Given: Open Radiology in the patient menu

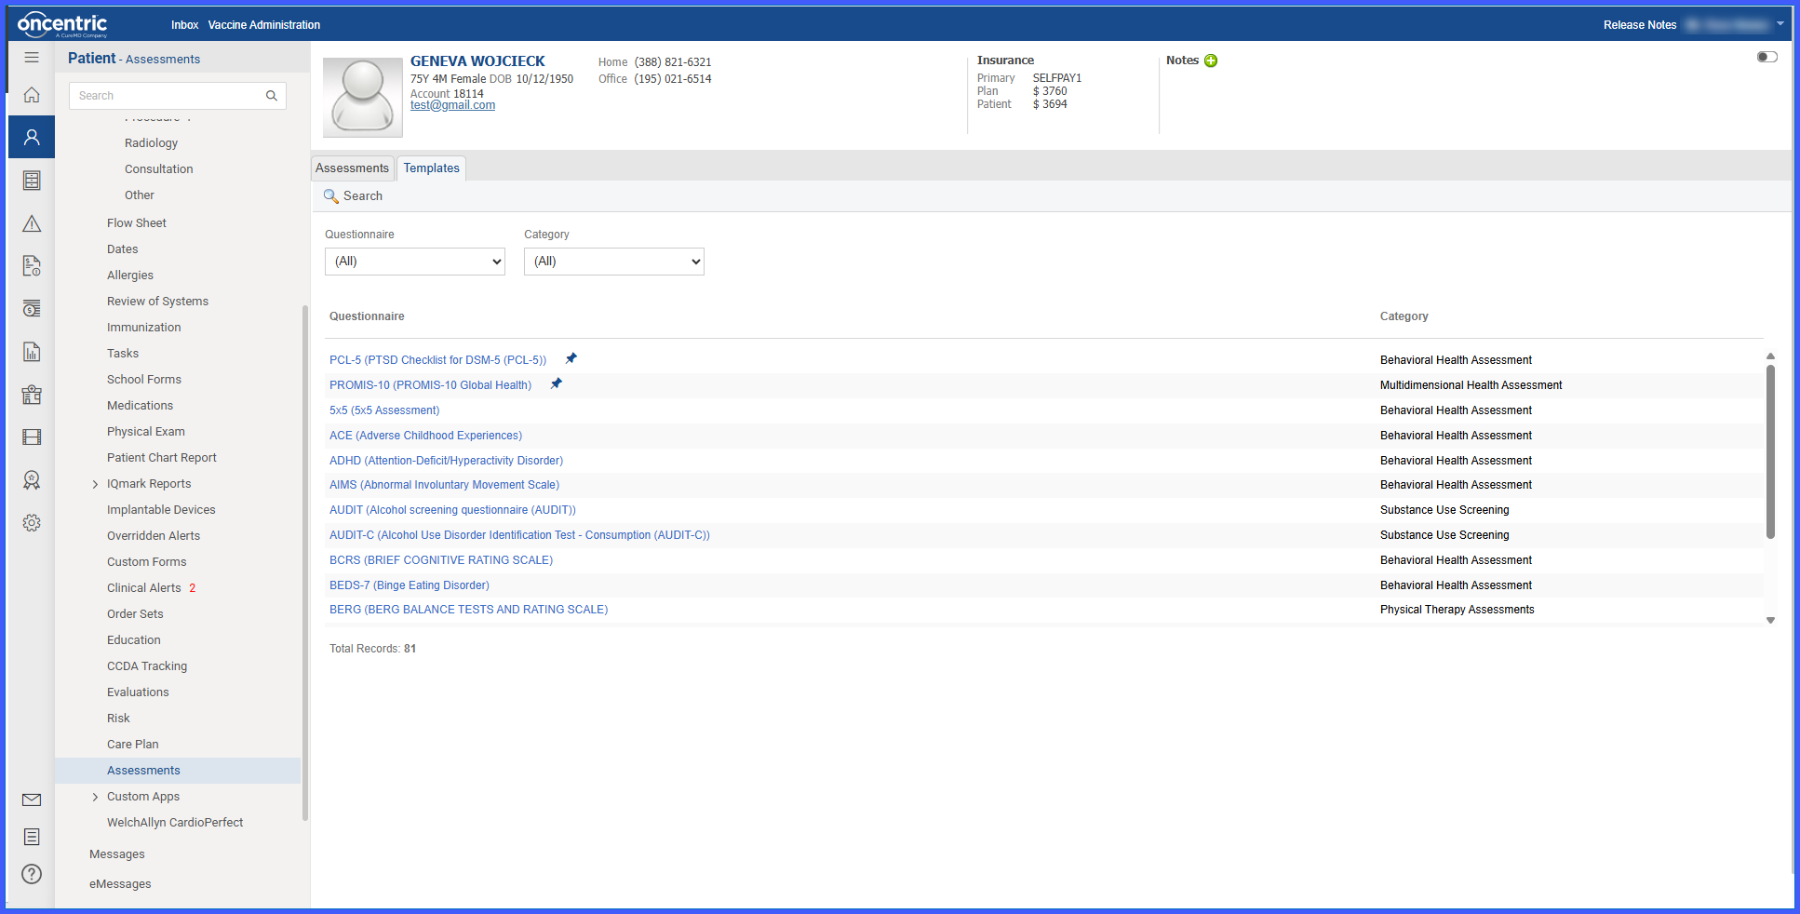Looking at the screenshot, I should (151, 143).
